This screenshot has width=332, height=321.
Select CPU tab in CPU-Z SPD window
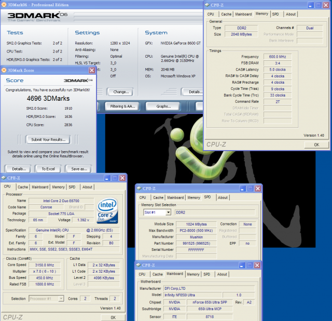(143, 197)
